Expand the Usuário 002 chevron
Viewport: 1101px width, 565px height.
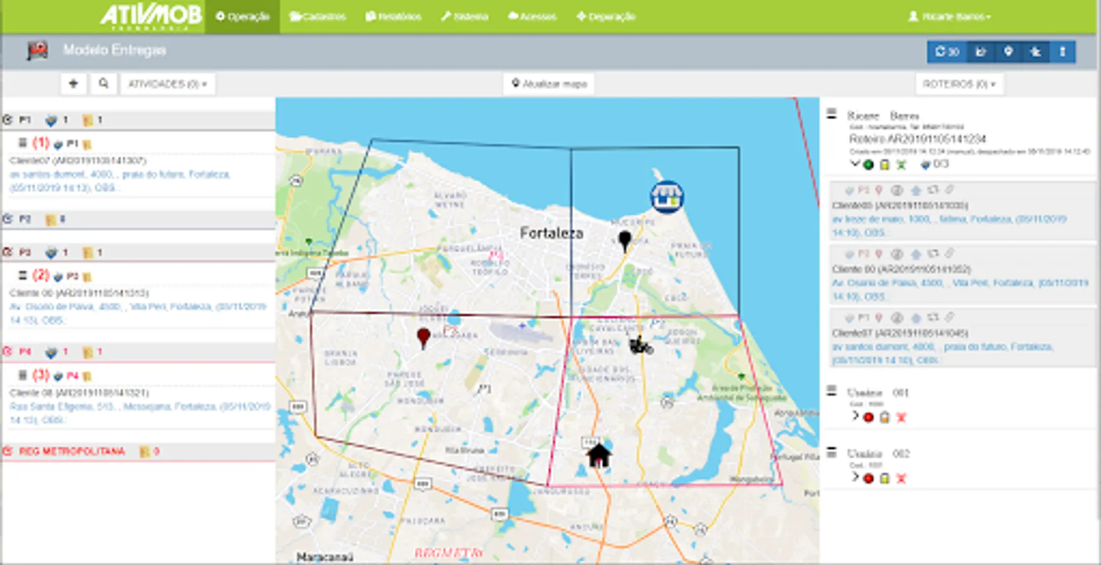855,476
